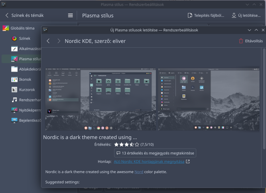Open Alkalmazásstílus sidebar entry

point(21,49)
